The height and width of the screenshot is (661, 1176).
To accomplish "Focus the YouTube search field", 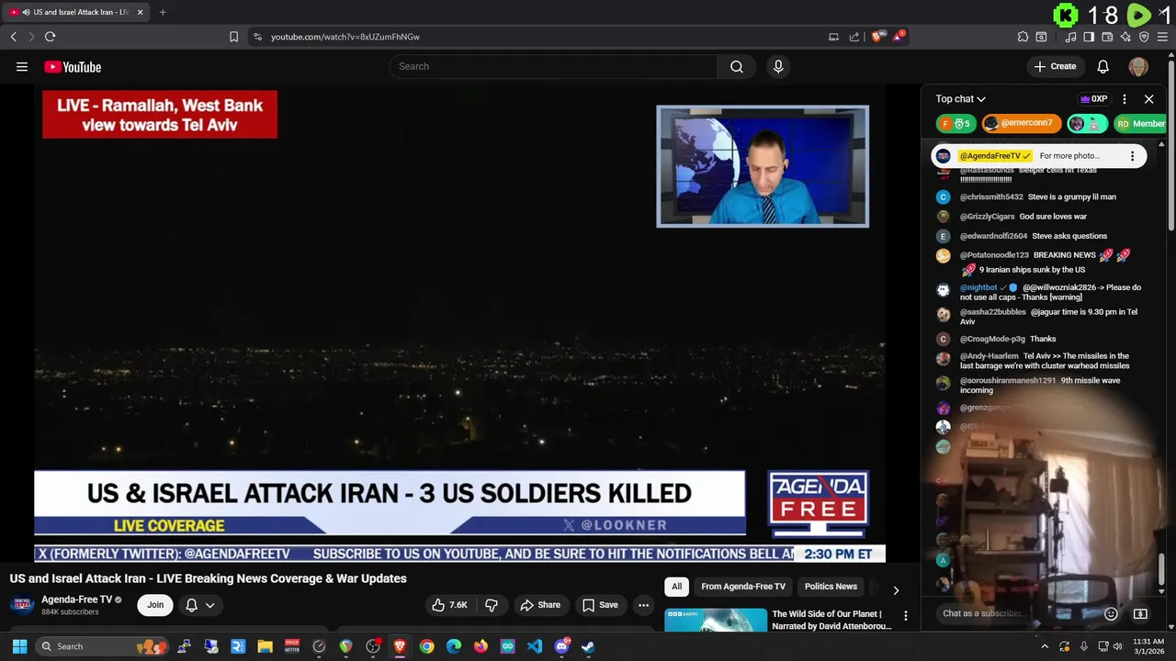I will tap(554, 66).
